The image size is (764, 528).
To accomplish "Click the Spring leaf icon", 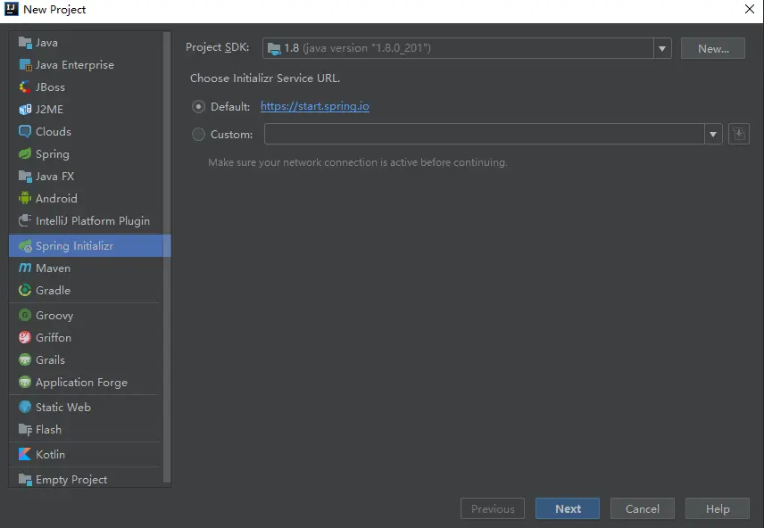I will pyautogui.click(x=25, y=154).
